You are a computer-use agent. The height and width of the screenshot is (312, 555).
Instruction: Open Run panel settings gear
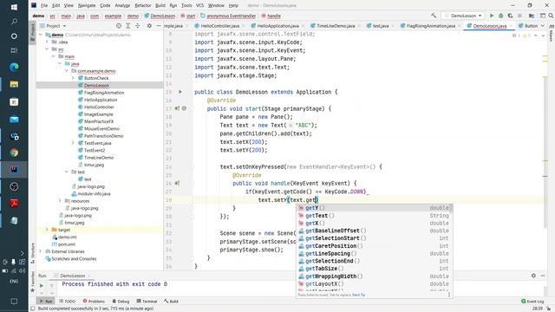tap(533, 276)
